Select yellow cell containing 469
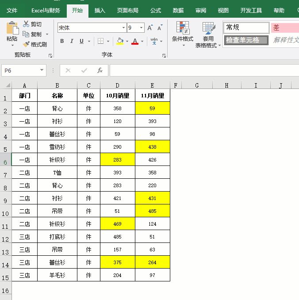Viewport: 299px width, 300px height. [118, 223]
